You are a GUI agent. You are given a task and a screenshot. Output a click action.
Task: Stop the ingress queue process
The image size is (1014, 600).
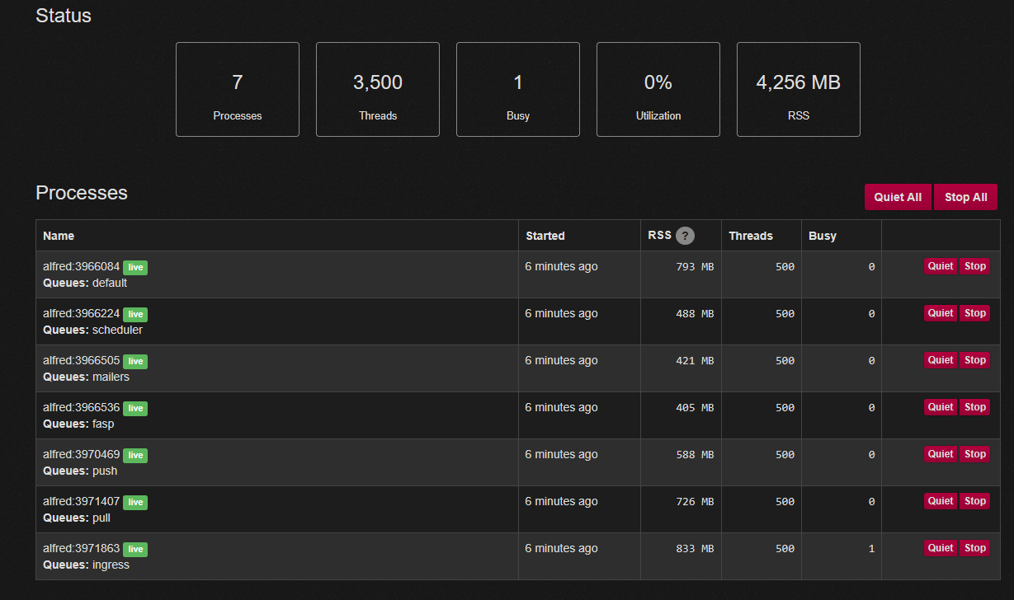(x=974, y=548)
